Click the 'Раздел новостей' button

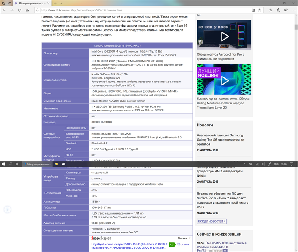coord(211,221)
